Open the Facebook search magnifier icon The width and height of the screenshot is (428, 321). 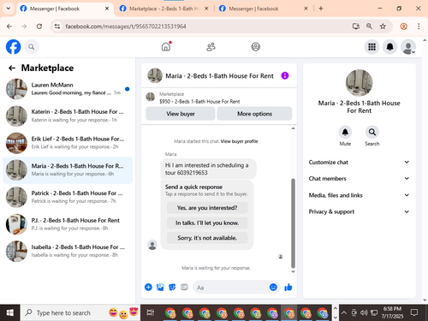[32, 47]
